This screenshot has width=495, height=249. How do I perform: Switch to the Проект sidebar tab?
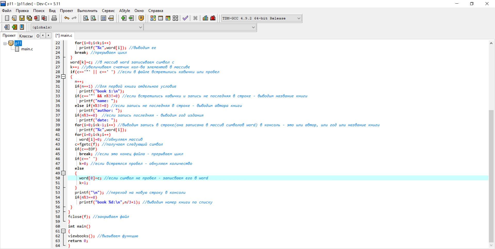tap(9, 36)
